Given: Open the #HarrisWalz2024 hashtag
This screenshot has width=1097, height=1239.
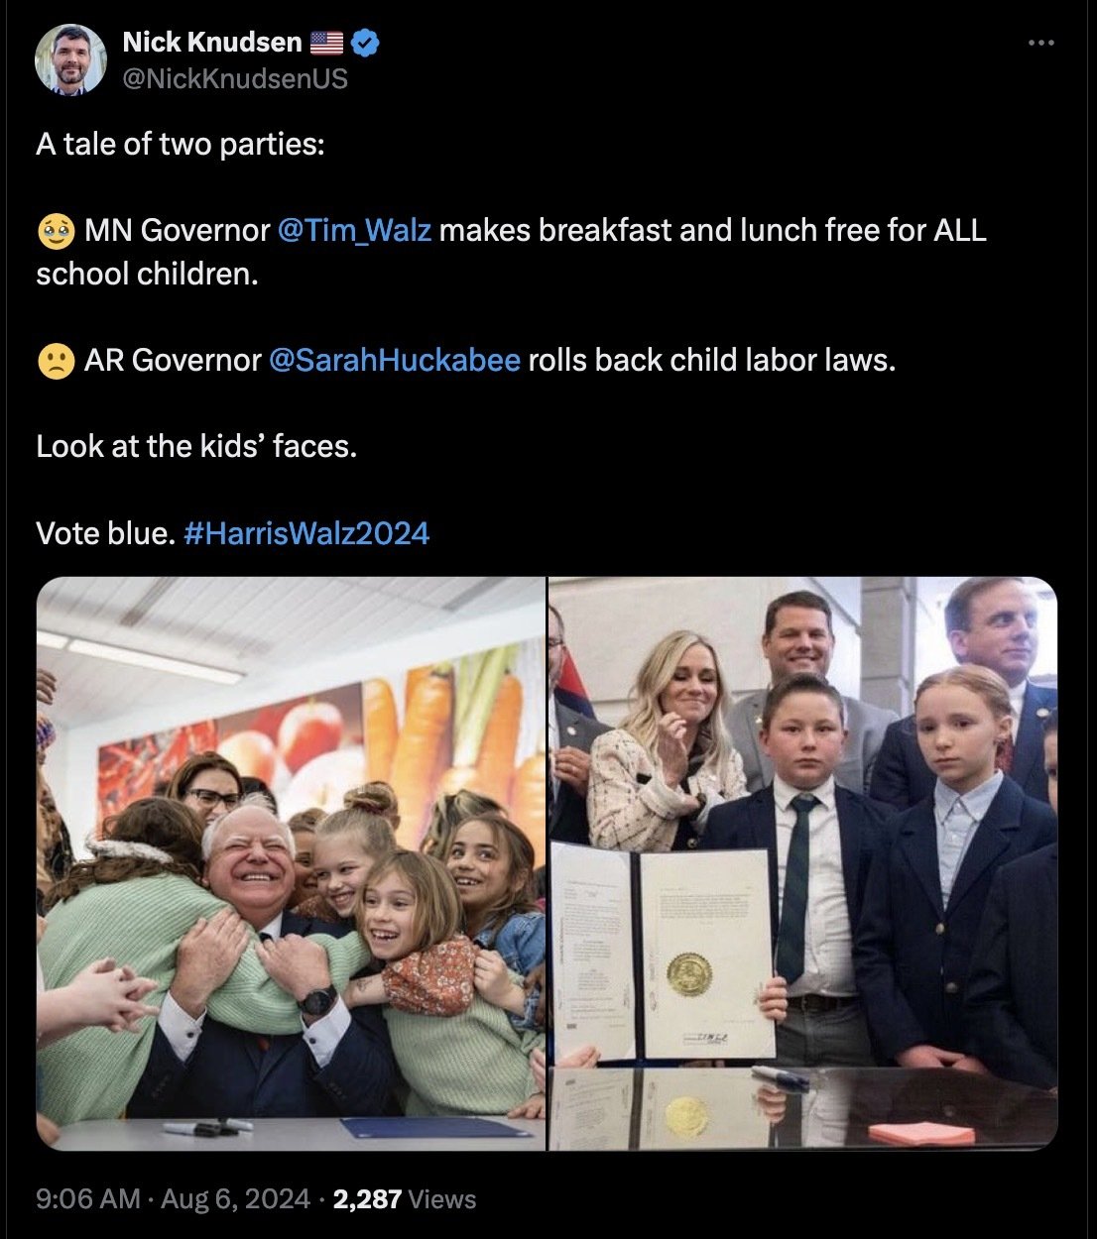Looking at the screenshot, I should click(306, 533).
